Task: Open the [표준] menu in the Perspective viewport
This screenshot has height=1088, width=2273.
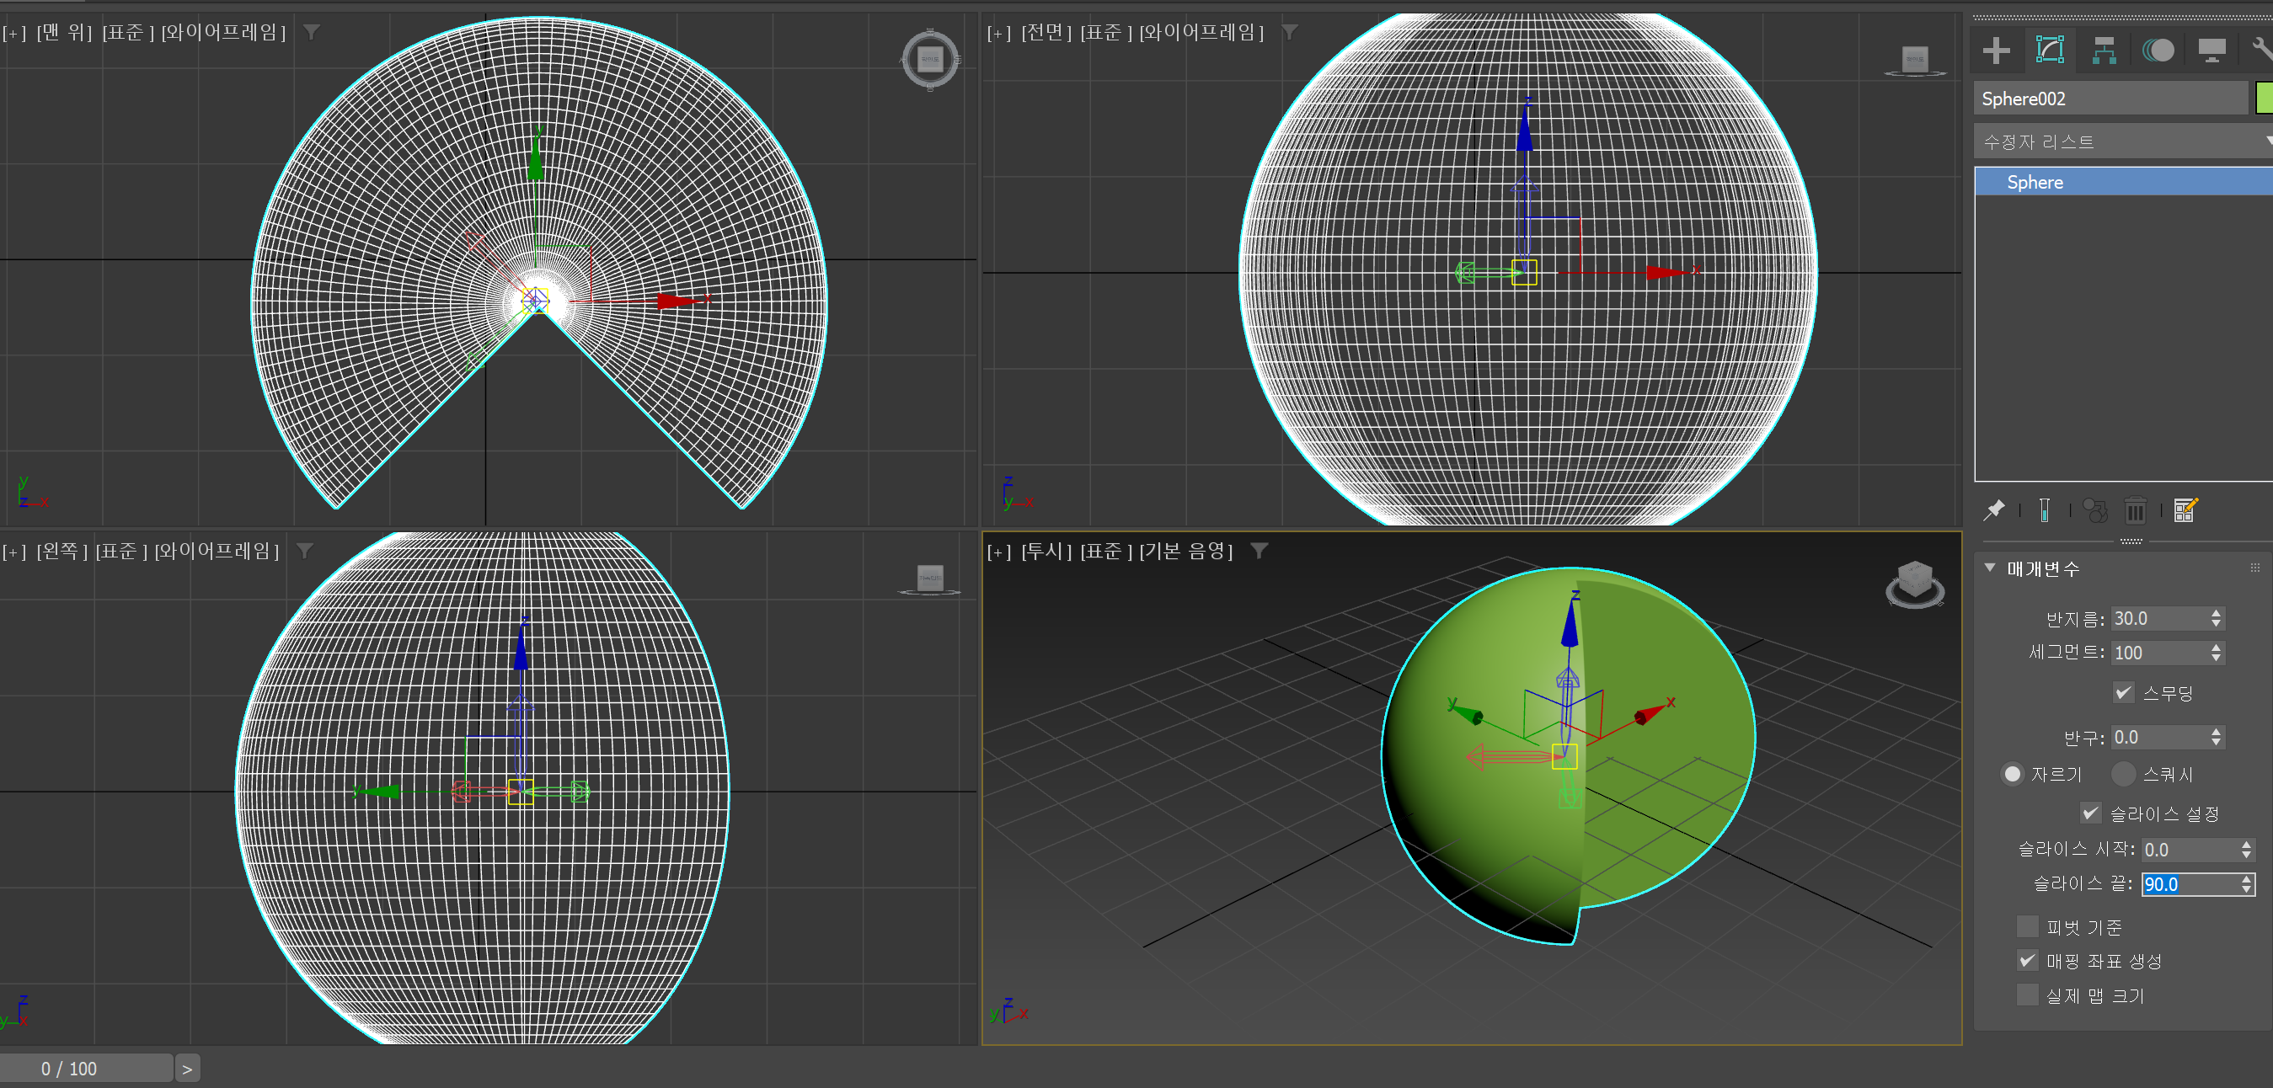Action: pos(1105,551)
